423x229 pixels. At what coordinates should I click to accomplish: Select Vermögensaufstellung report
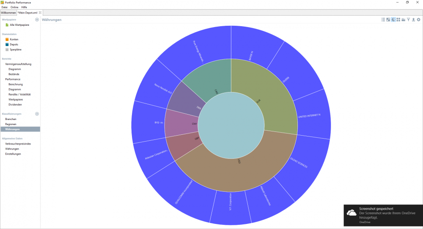pos(18,64)
